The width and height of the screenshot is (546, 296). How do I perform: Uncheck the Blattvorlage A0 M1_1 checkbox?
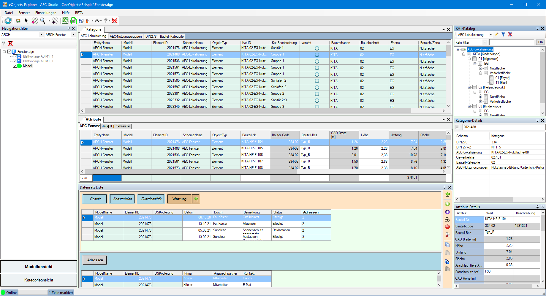15,56
